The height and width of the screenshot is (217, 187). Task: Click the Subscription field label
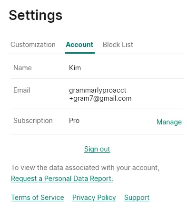(33, 121)
